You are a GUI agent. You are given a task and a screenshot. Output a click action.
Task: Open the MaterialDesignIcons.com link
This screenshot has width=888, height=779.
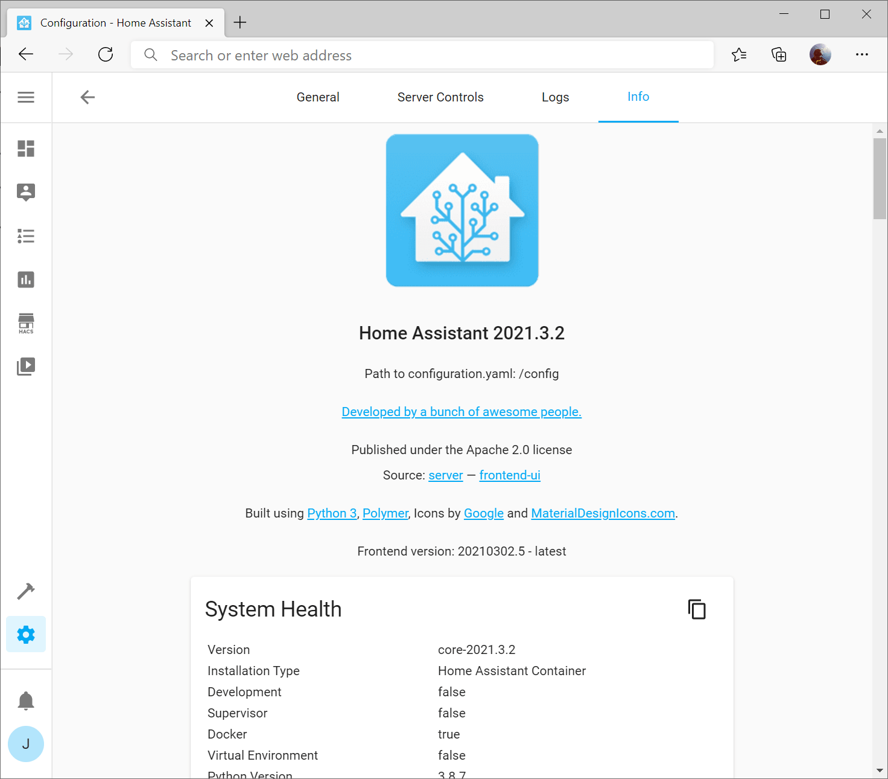pos(603,513)
